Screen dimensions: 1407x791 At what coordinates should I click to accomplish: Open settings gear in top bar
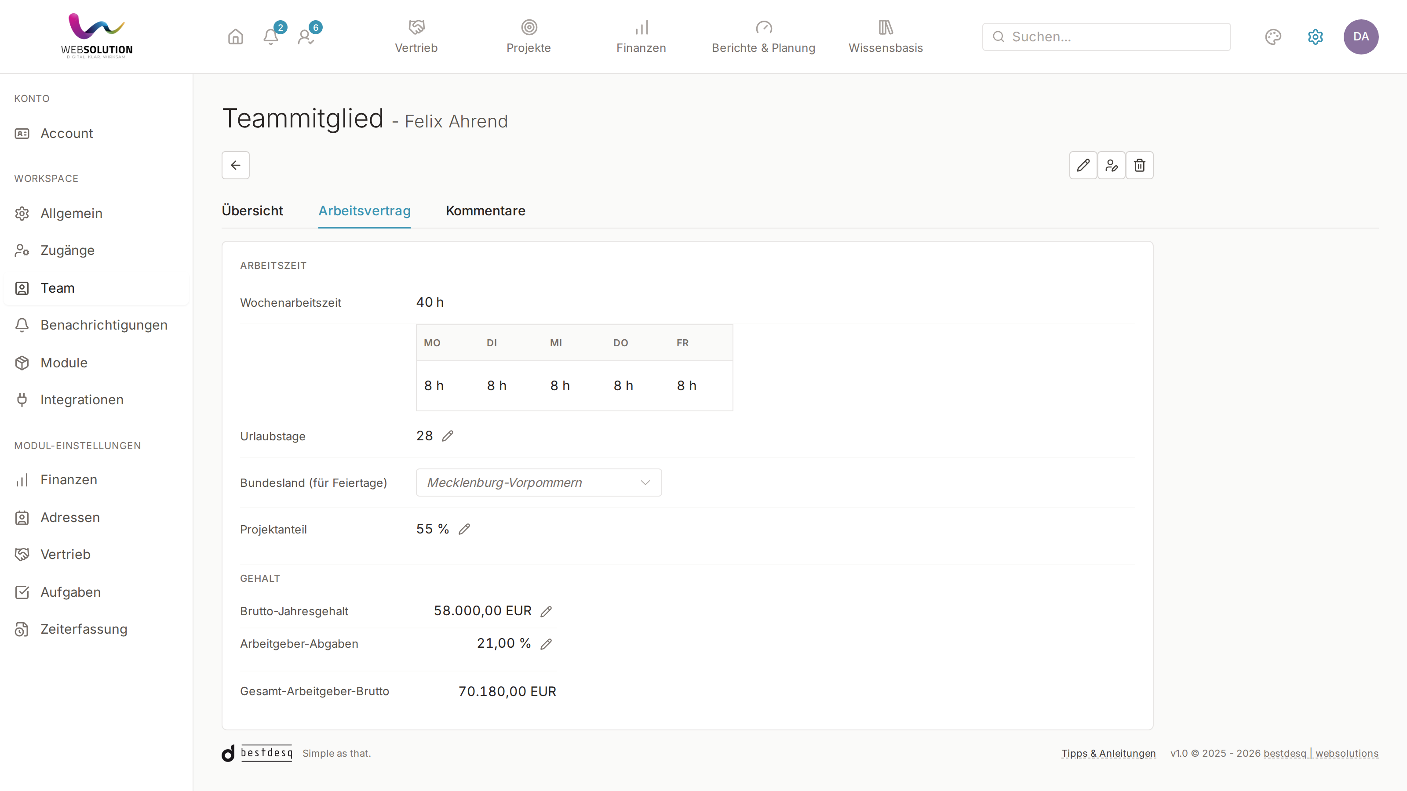1315,36
